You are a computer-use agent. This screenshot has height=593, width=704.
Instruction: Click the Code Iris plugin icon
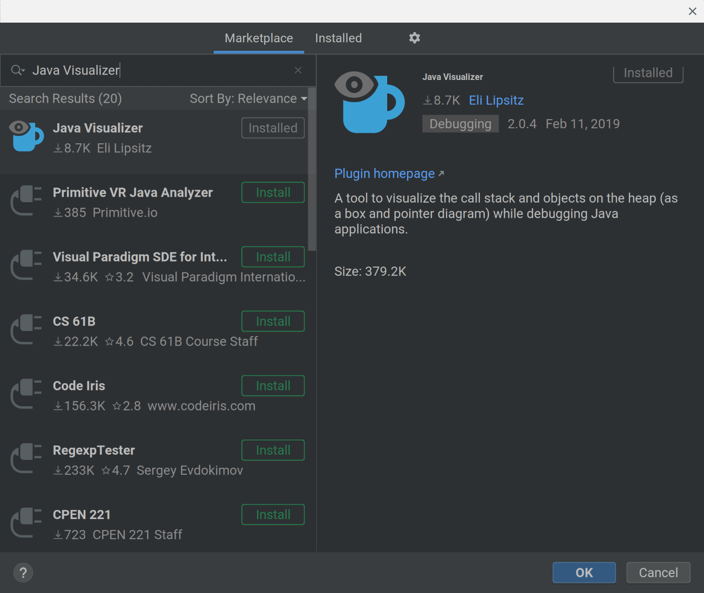(x=26, y=393)
